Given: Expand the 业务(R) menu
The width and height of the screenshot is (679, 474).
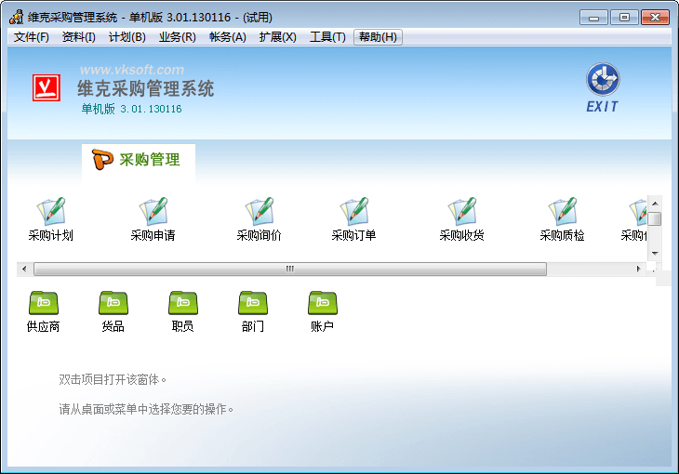Looking at the screenshot, I should [x=178, y=37].
